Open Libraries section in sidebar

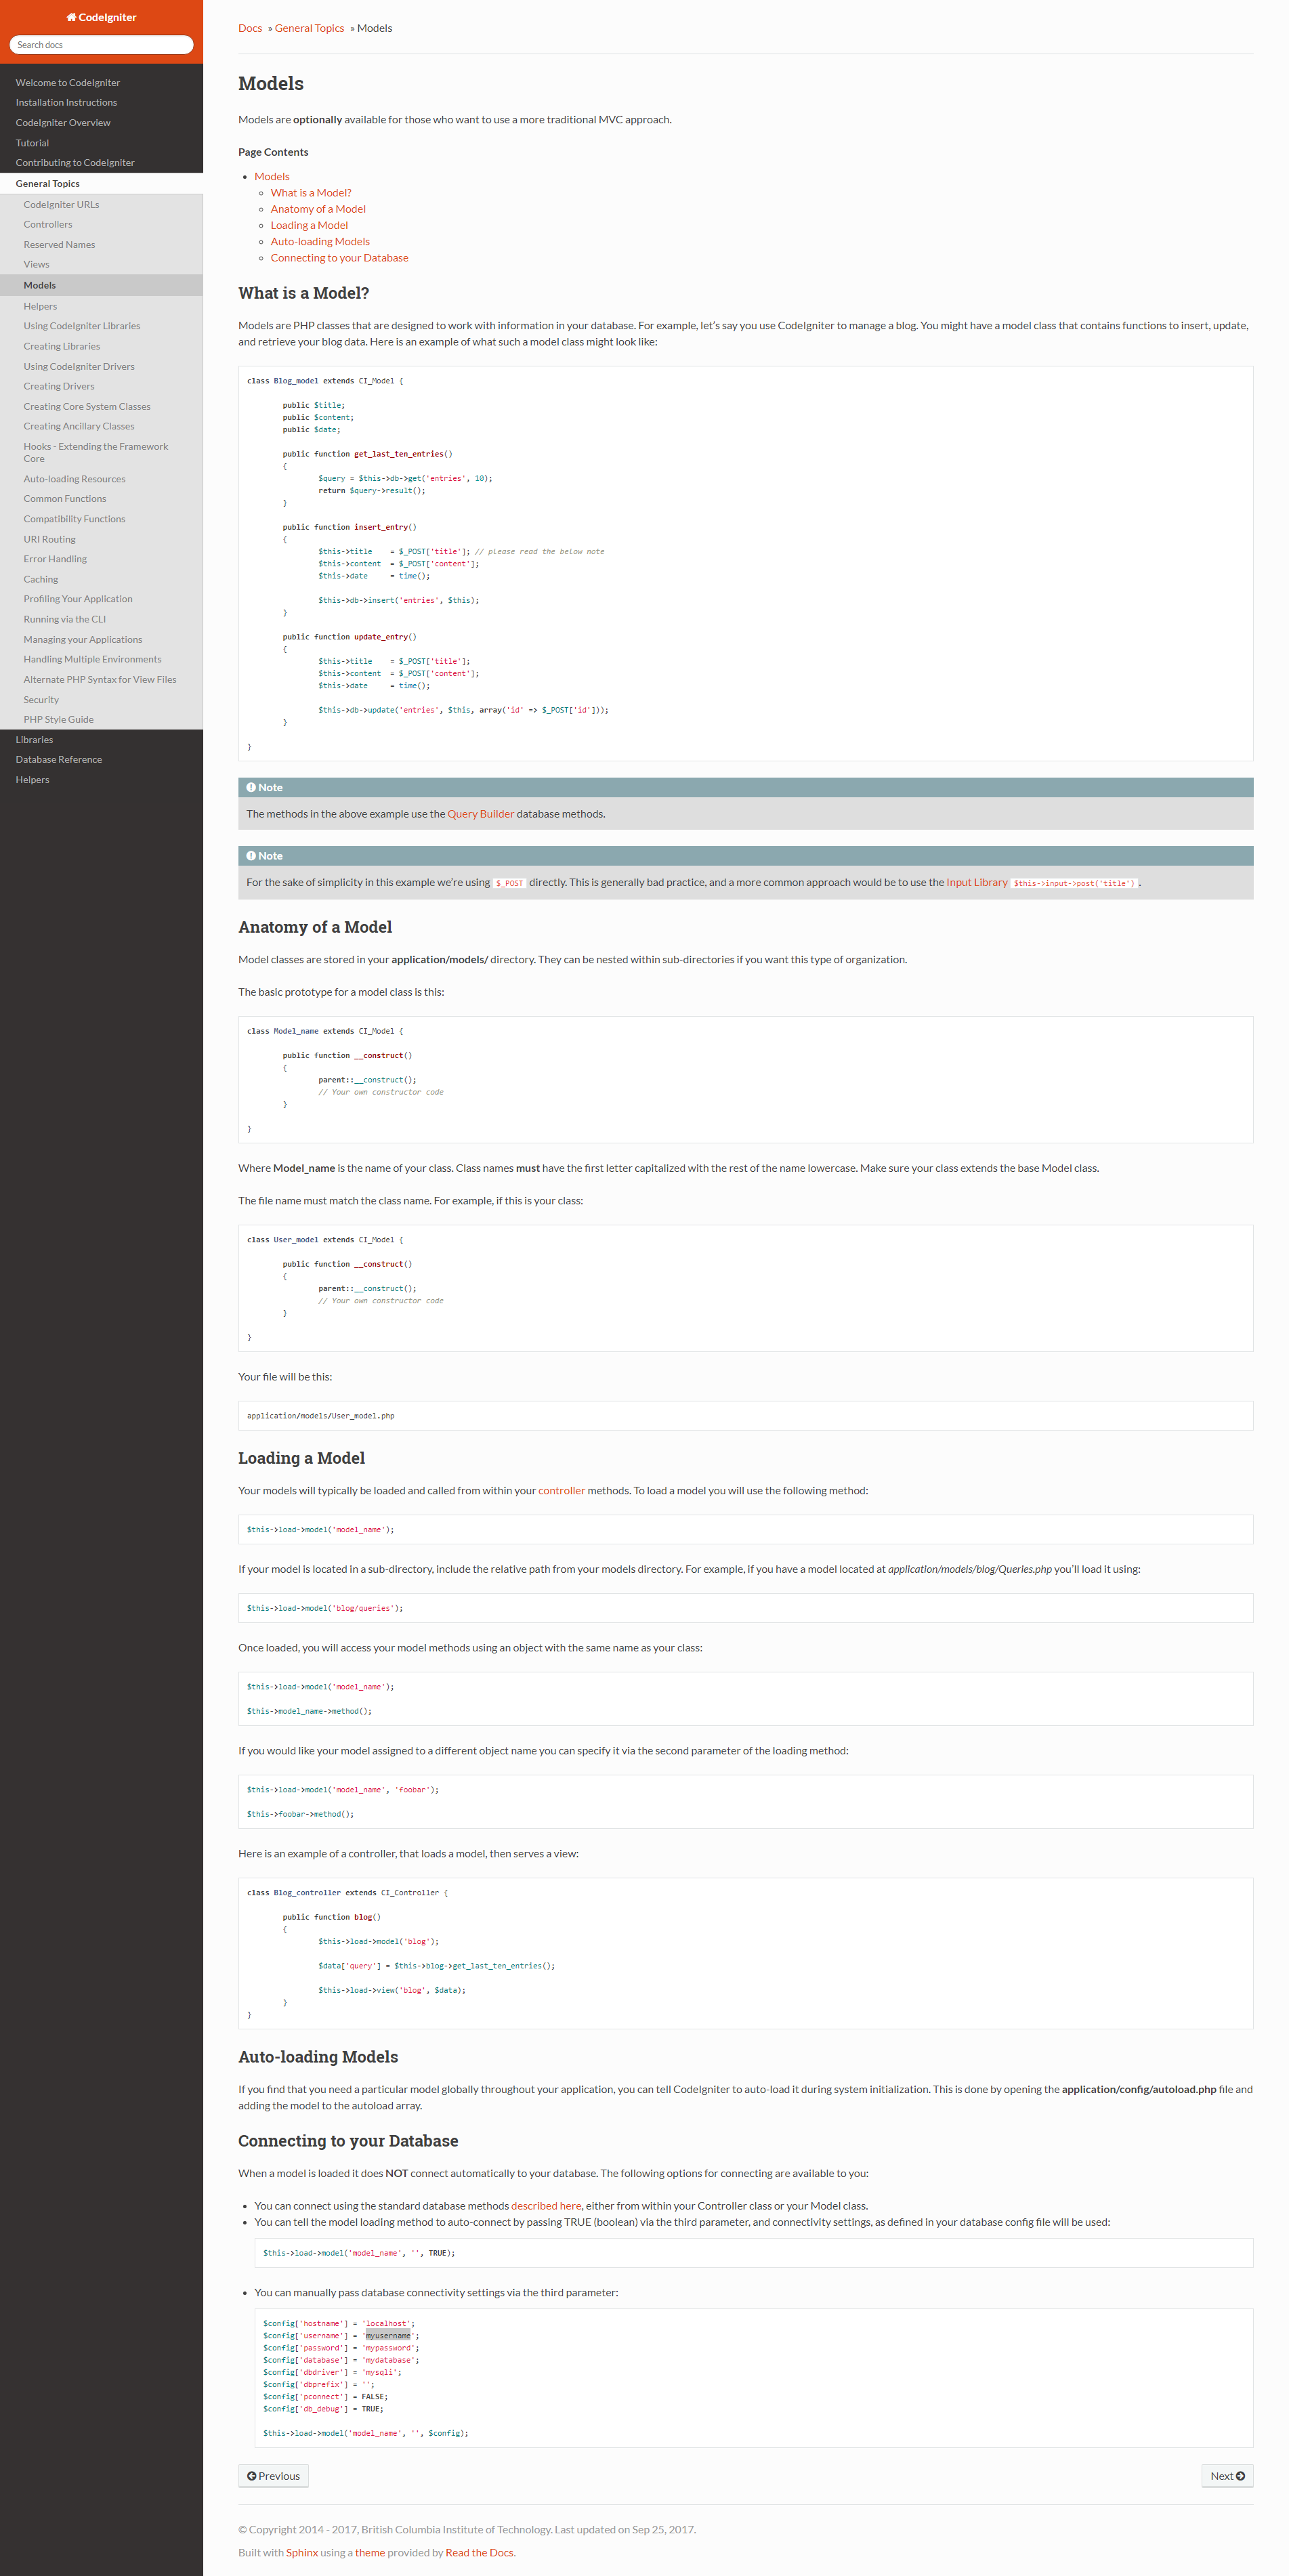pyautogui.click(x=101, y=740)
